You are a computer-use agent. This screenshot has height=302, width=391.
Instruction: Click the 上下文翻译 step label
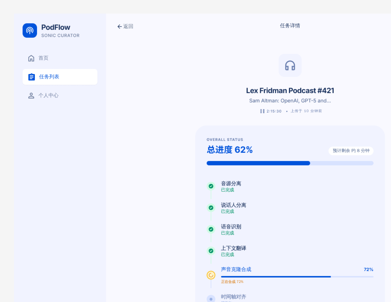(x=234, y=248)
